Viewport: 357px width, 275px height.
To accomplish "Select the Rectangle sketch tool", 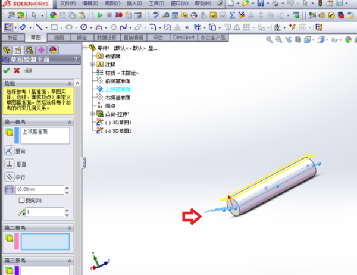I will [54, 27].
